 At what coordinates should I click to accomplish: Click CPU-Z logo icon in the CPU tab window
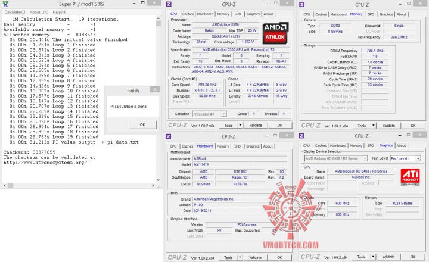[169, 4]
